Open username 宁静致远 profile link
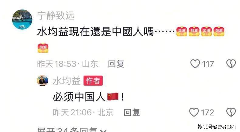Screen dimensions: 240x132 [56, 15]
